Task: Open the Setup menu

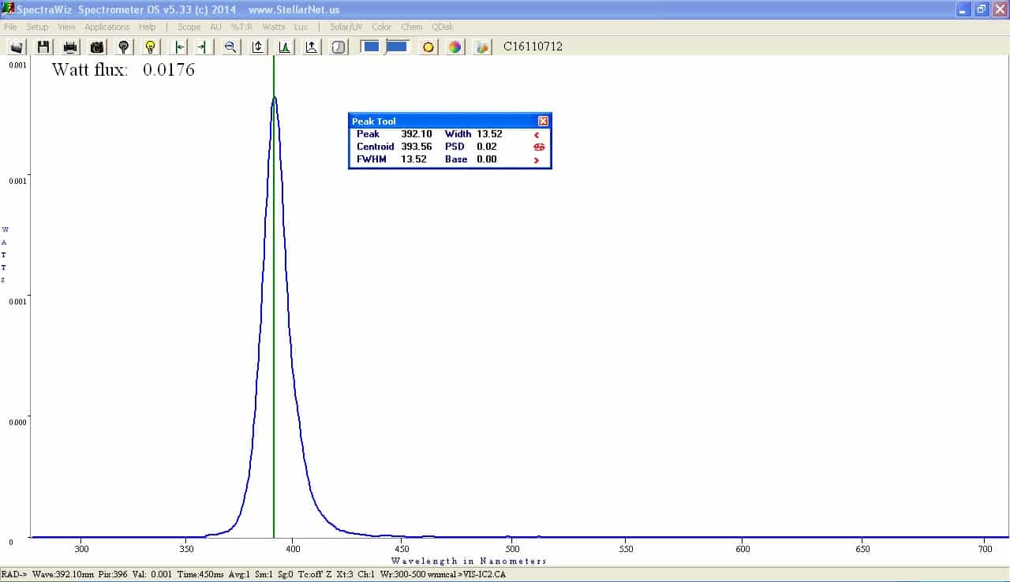Action: (37, 27)
